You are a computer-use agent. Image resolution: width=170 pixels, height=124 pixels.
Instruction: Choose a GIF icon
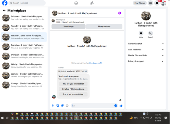coord(67,106)
